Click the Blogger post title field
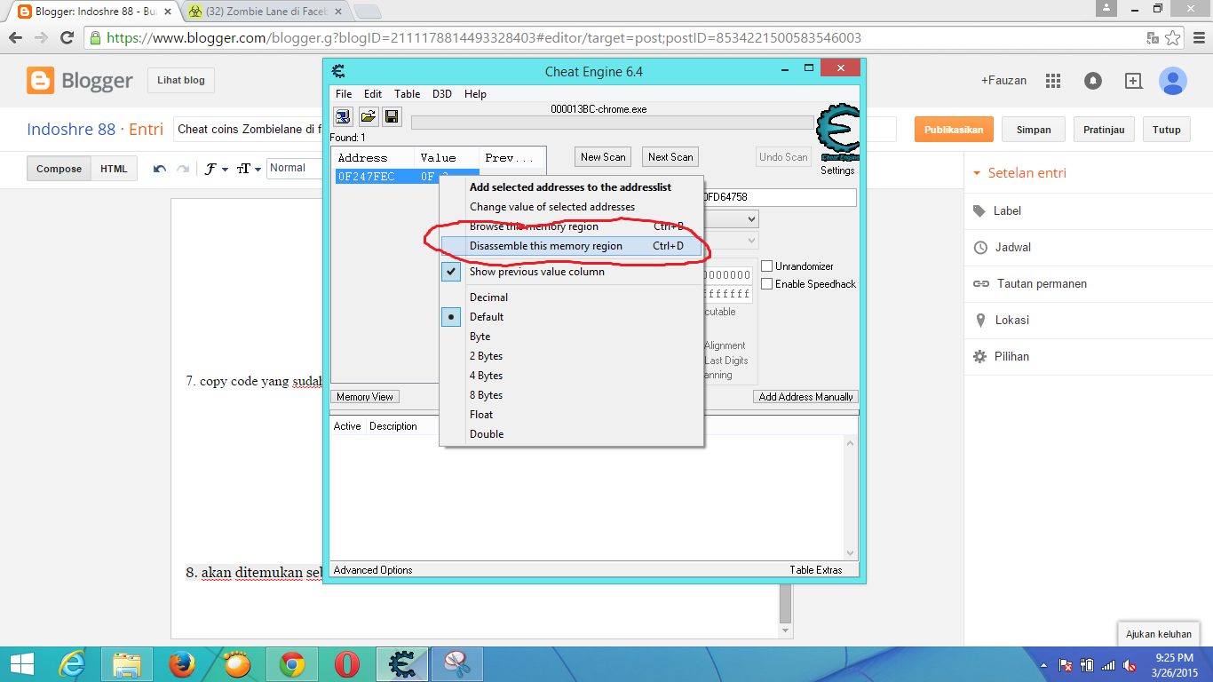 (535, 130)
